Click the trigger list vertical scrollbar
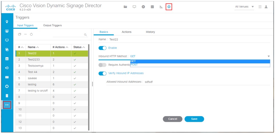This screenshot has height=134, width=276. (89, 87)
